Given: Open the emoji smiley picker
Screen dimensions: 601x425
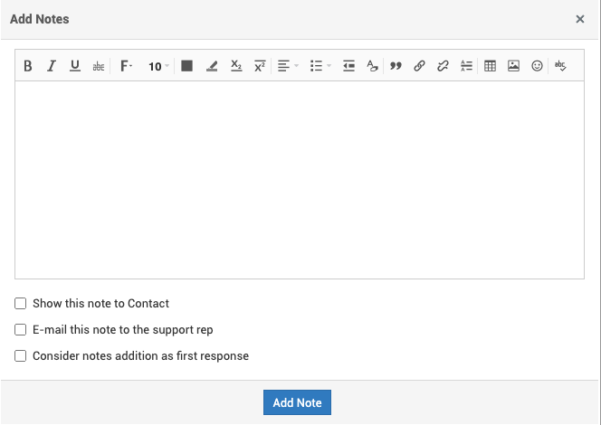Looking at the screenshot, I should coord(537,66).
